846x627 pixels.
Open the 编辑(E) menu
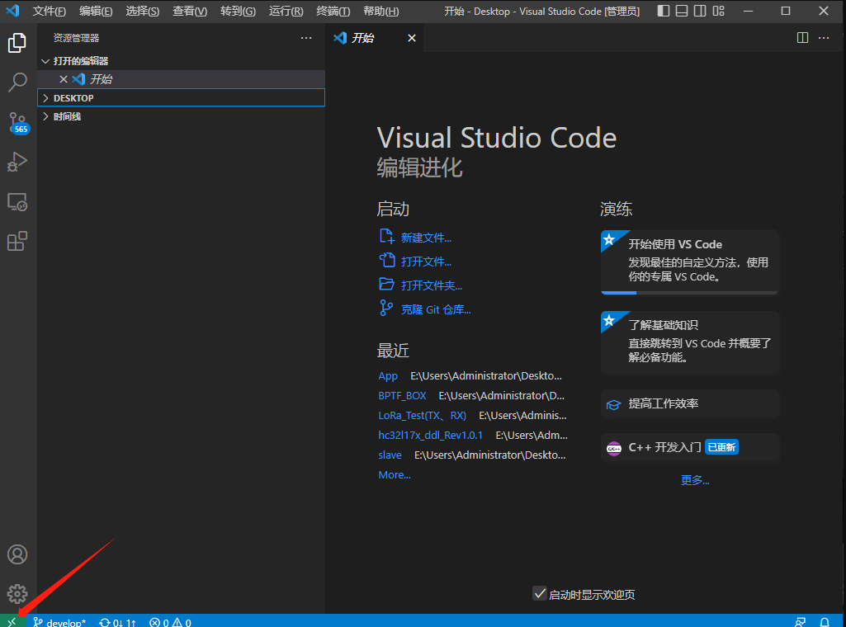coord(96,11)
